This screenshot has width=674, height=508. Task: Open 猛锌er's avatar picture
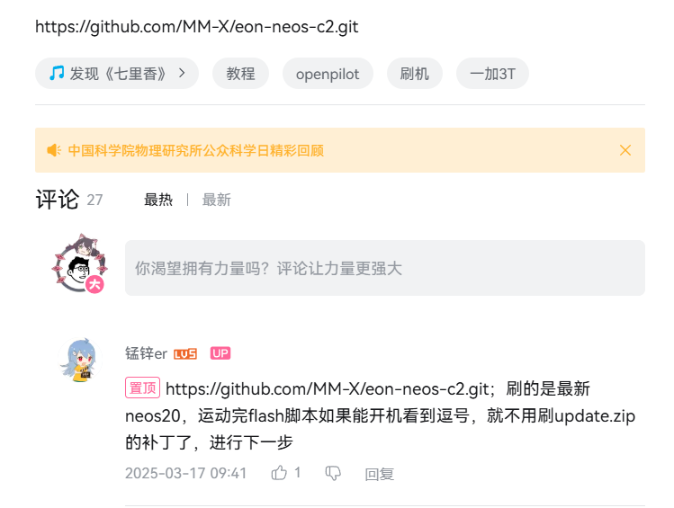(80, 360)
